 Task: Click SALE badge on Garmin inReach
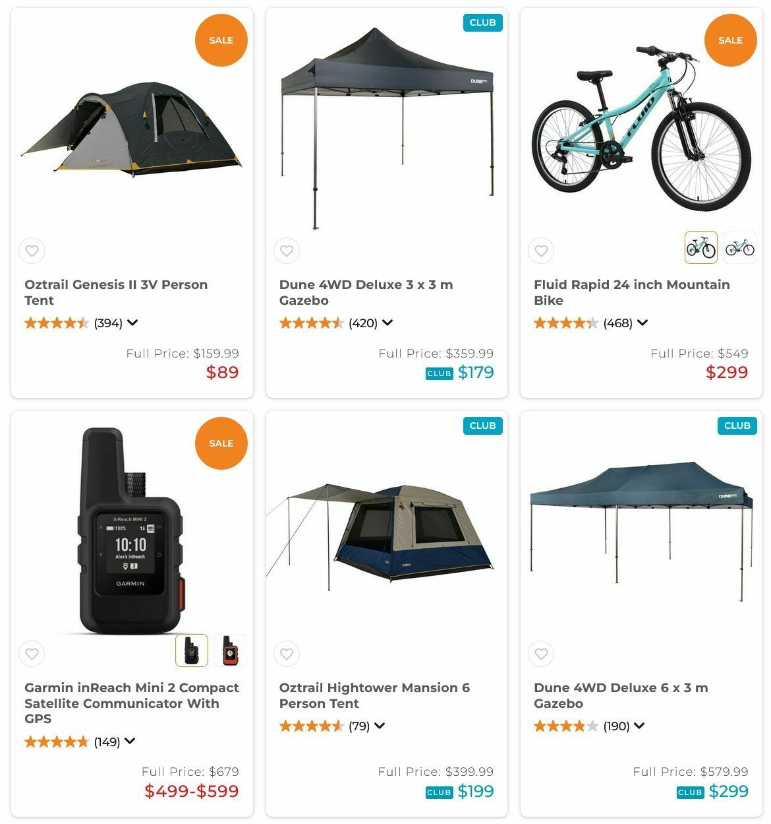coord(221,443)
